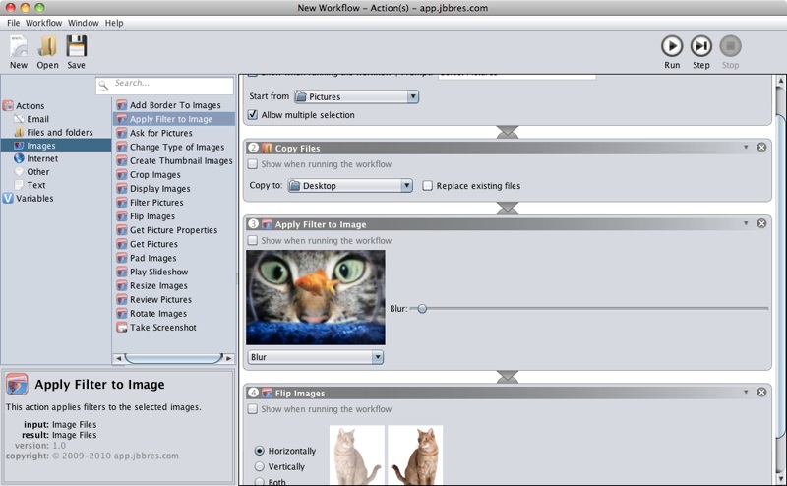Viewport: 787px width, 486px height.
Task: Open the Copy to Desktop dropdown
Action: tap(351, 185)
